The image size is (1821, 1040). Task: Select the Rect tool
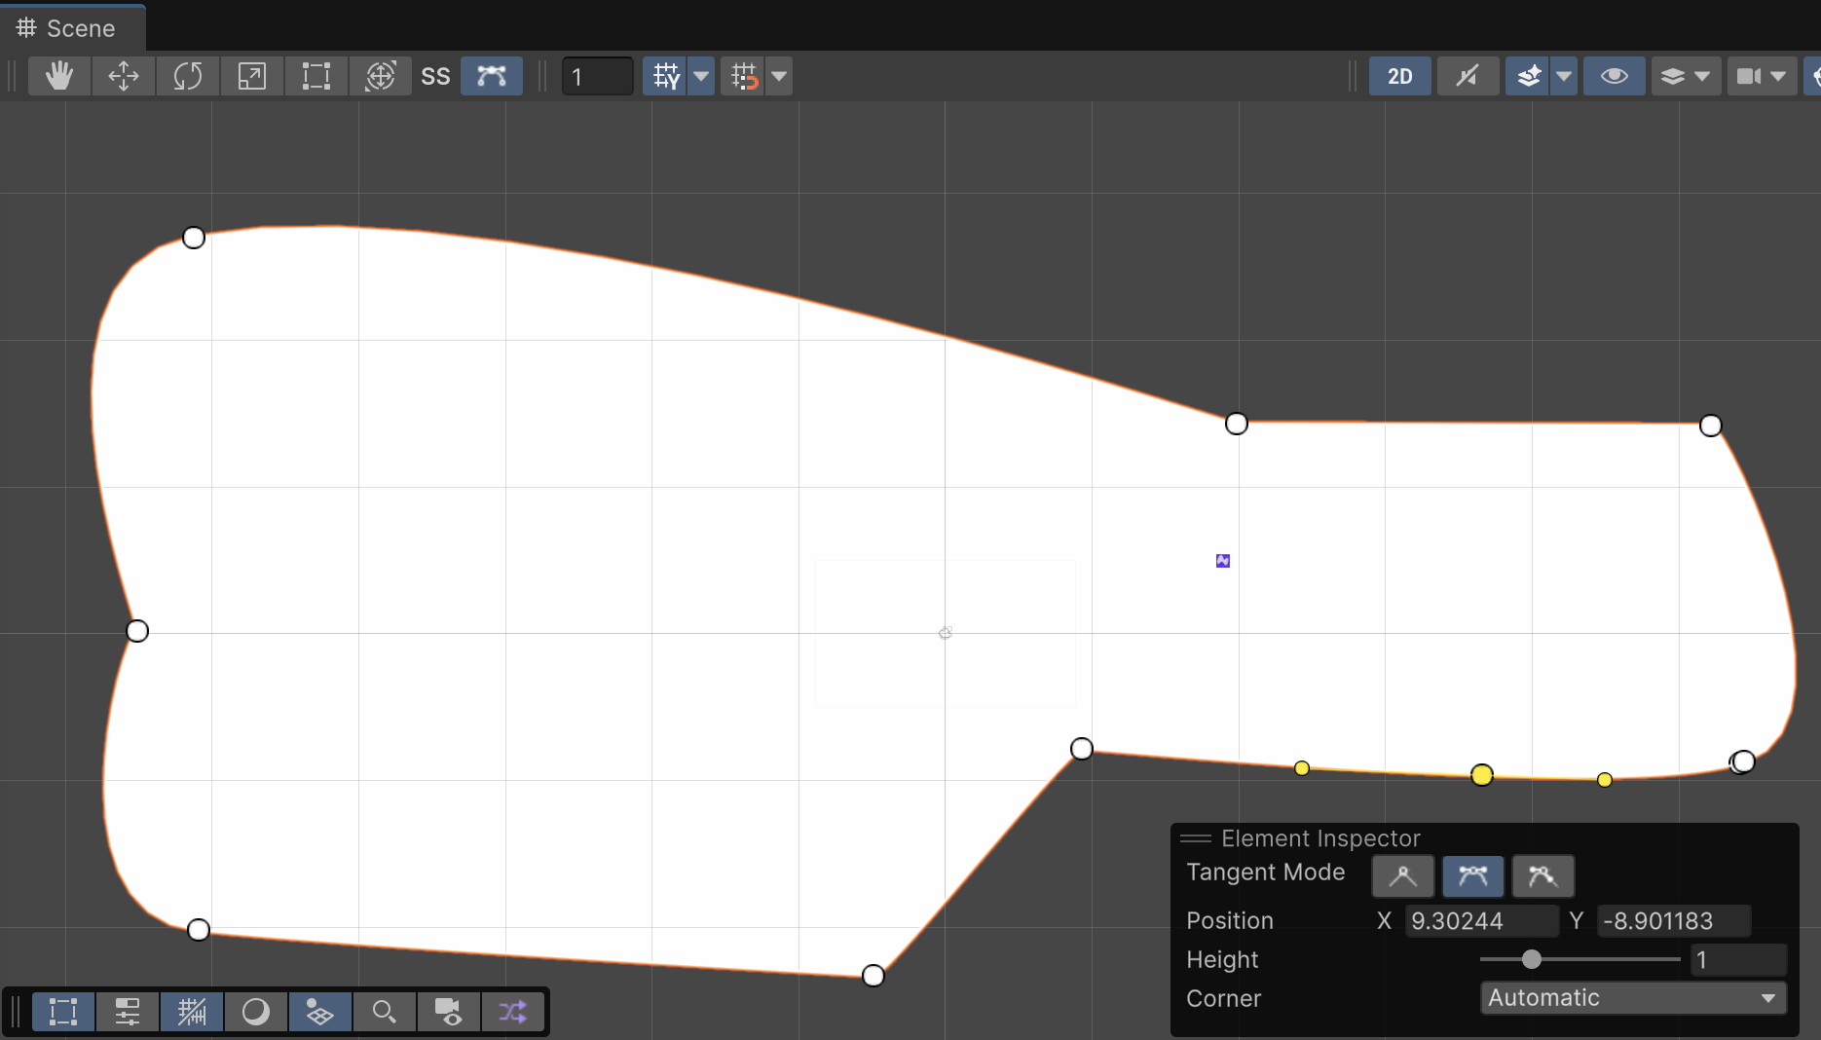(x=316, y=76)
